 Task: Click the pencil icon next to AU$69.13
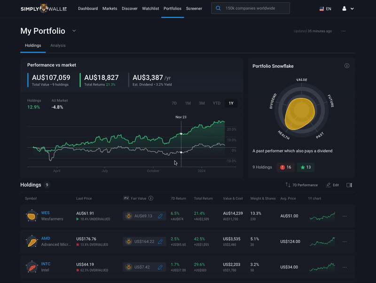160,216
